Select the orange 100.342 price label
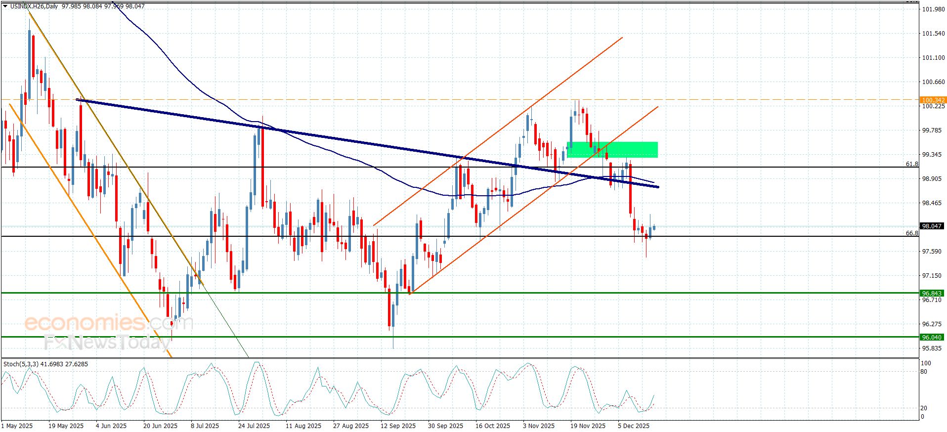Image resolution: width=947 pixels, height=432 pixels. pyautogui.click(x=933, y=100)
